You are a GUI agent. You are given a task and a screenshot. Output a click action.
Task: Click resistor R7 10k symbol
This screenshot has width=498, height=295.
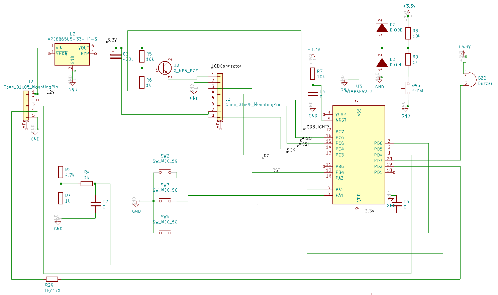[312, 74]
